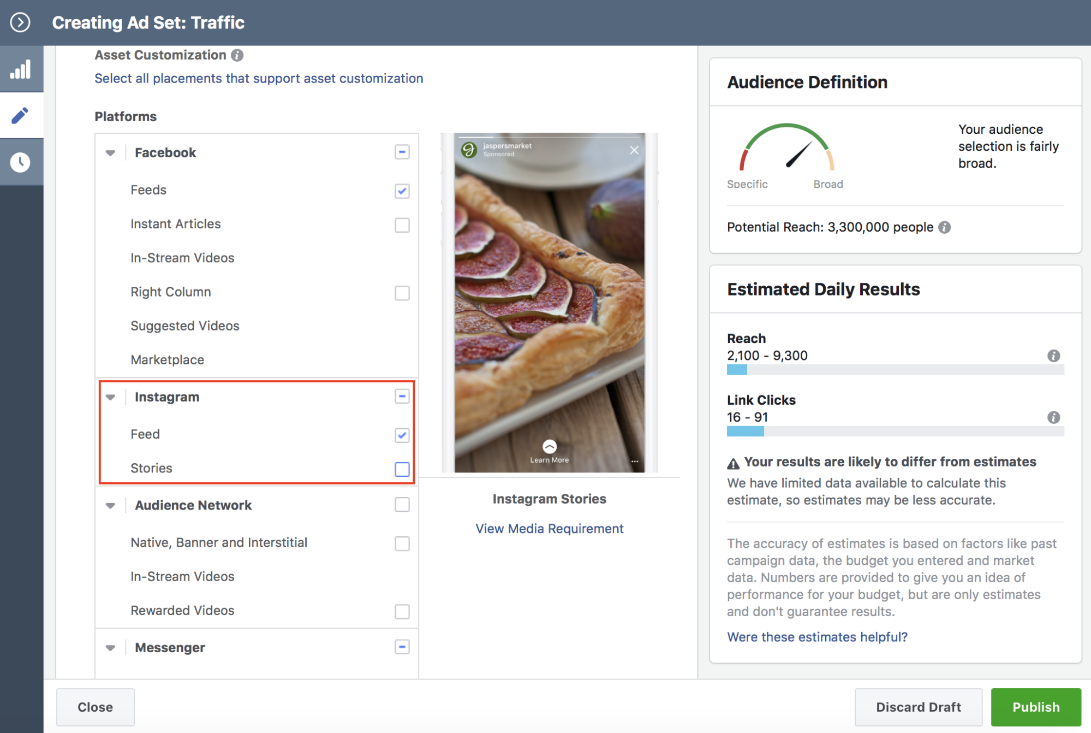Click the audience Specific-Broad gauge
Screen dimensions: 1091x733
[x=787, y=147]
